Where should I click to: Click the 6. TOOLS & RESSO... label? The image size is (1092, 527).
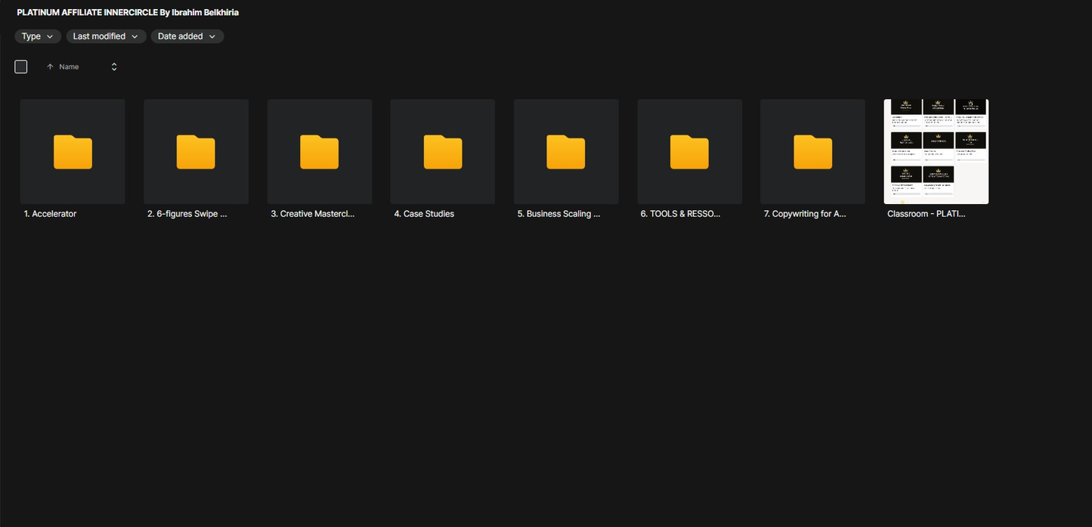680,214
